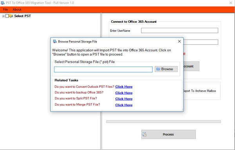The width and height of the screenshot is (235, 150).
Task: Click the progress bar above Process
Action: (x=163, y=121)
